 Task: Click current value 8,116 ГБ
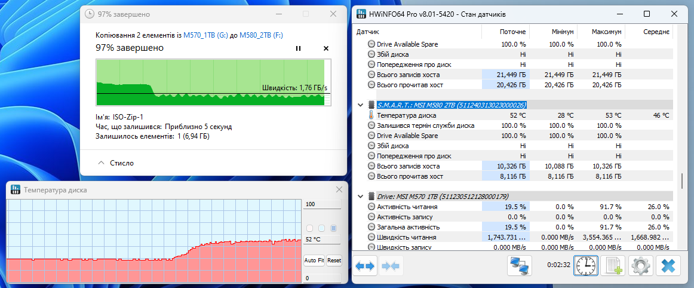[x=512, y=176]
